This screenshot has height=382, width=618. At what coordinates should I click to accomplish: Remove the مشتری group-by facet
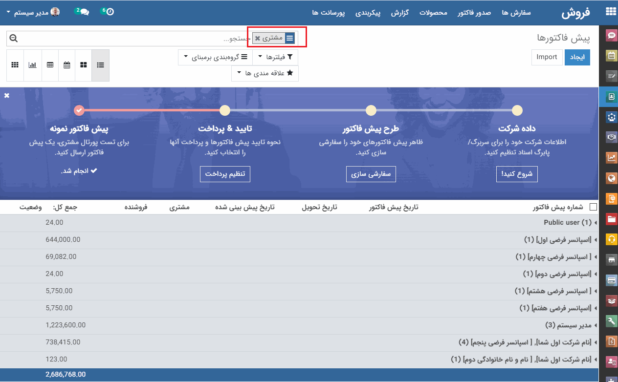258,38
